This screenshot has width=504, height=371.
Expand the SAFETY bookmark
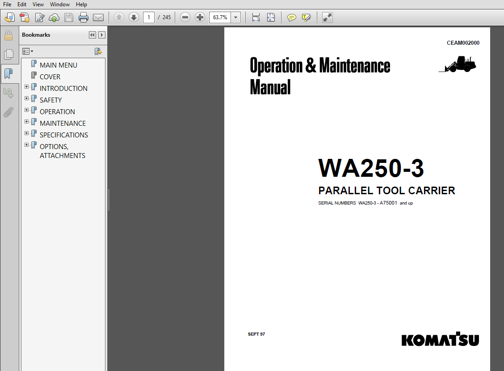point(27,98)
